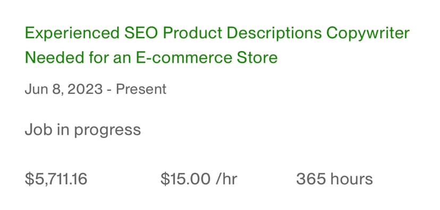Screen dimensions: 440x210
Task: Click the year '2023' in the date line
Action: coord(86,89)
